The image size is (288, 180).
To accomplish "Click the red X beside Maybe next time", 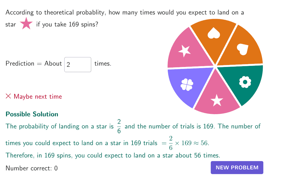I will coord(8,97).
